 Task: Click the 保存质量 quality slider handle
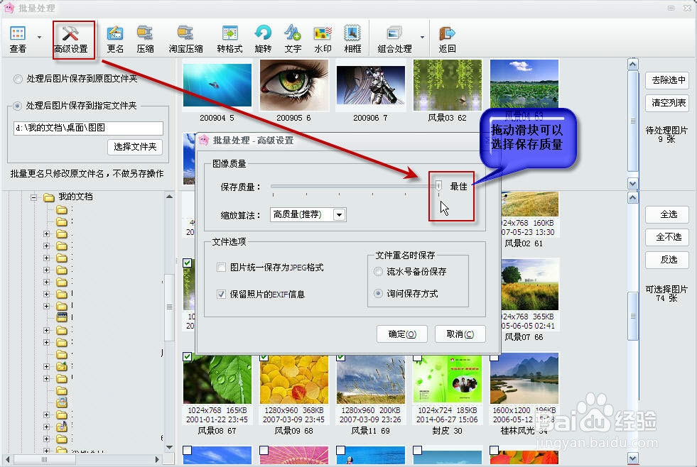(x=438, y=185)
